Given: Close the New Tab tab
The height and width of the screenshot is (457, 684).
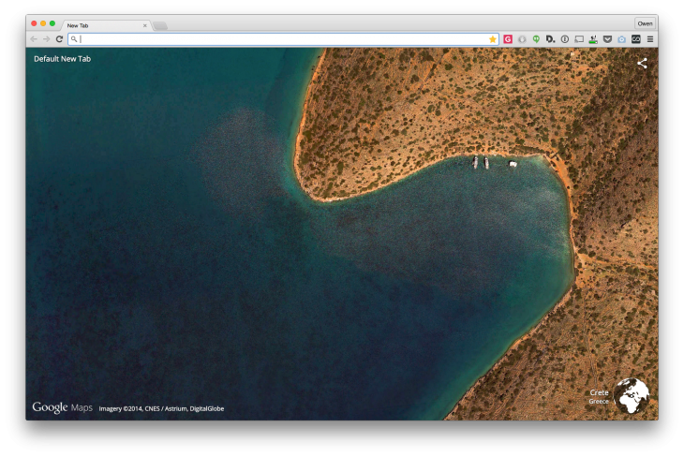Looking at the screenshot, I should click(x=145, y=25).
